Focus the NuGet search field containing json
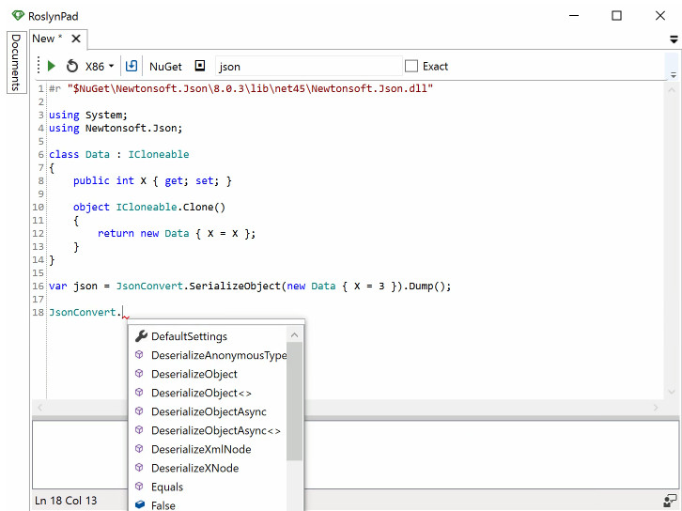The width and height of the screenshot is (682, 511). pos(309,67)
